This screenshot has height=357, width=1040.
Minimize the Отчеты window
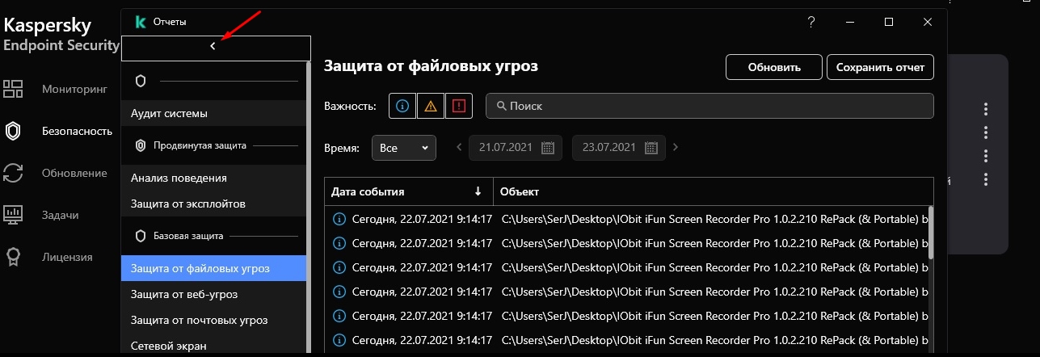coord(850,22)
